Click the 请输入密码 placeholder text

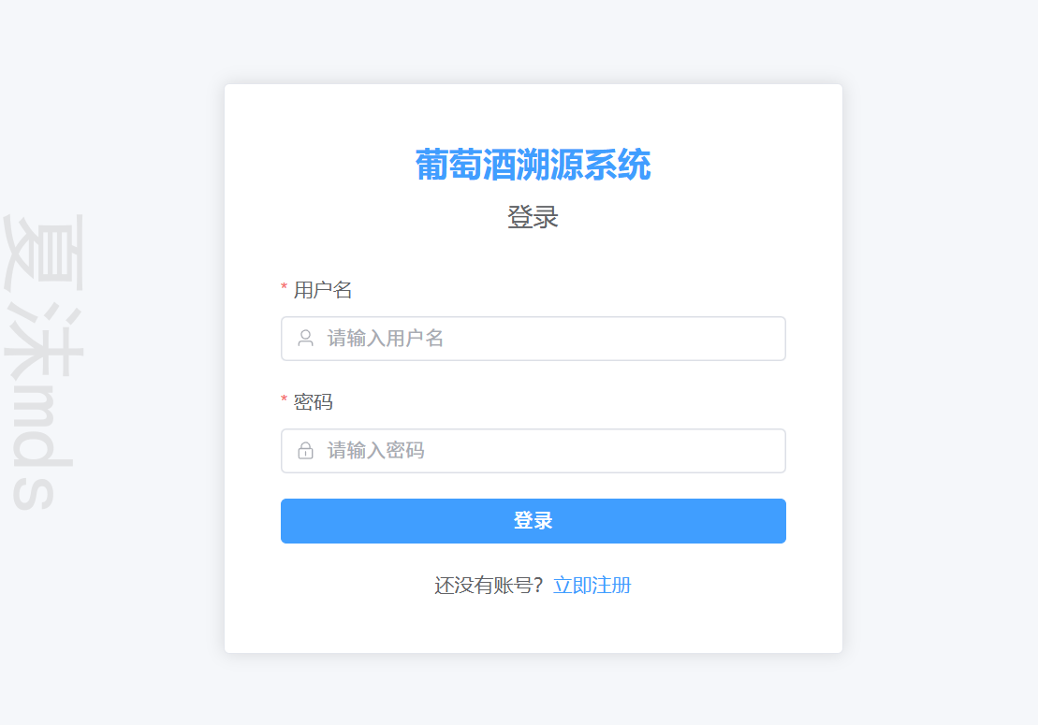point(375,451)
